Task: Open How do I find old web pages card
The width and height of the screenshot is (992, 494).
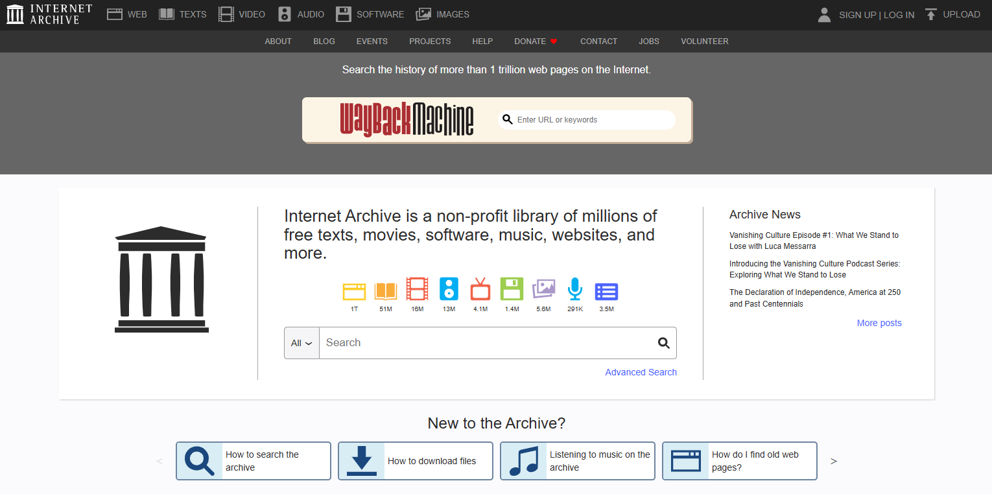Action: click(740, 461)
